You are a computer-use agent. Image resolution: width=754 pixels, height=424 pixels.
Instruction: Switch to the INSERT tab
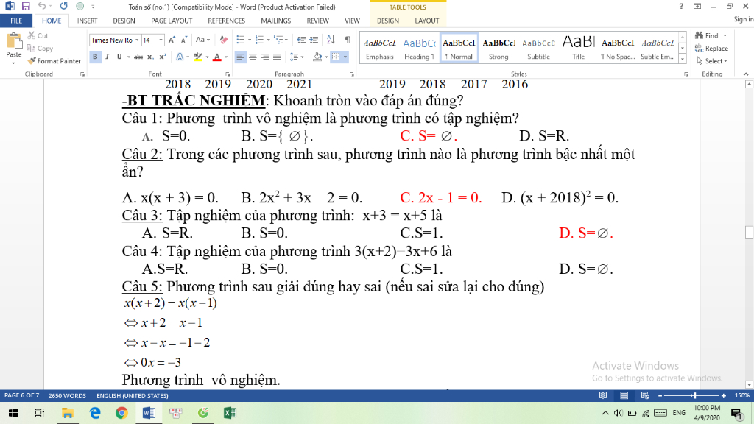tap(87, 21)
